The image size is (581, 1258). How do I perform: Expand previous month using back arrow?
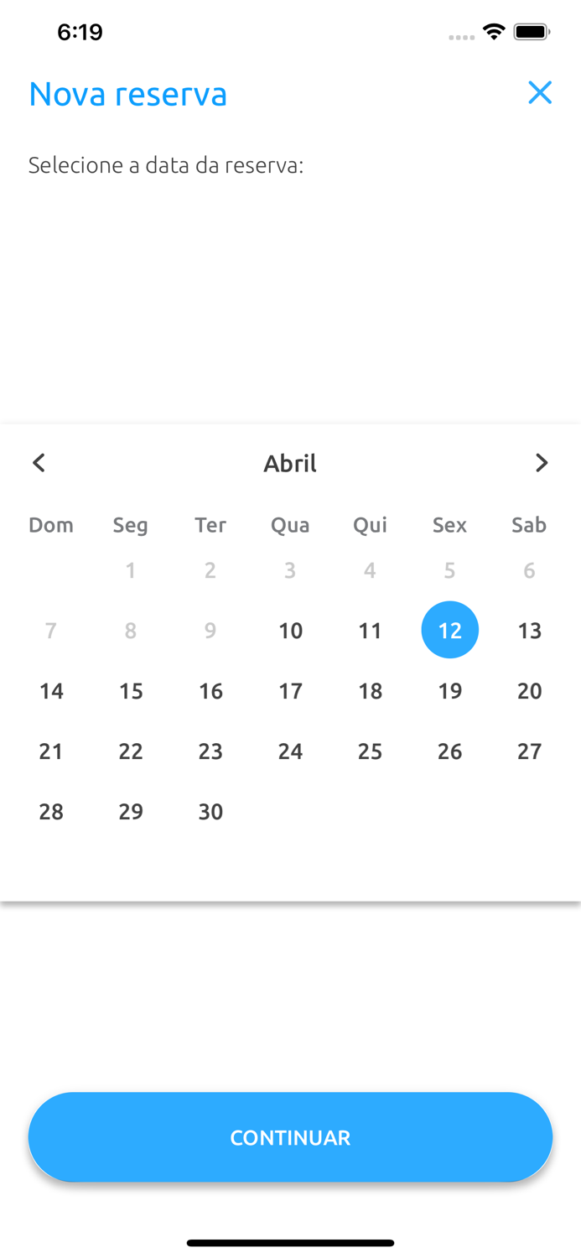click(x=39, y=462)
